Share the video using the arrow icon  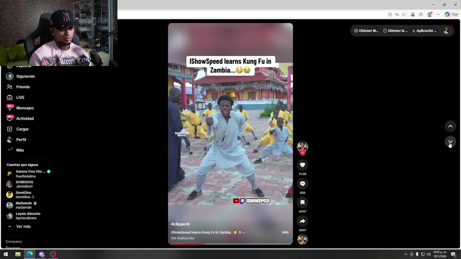click(303, 221)
